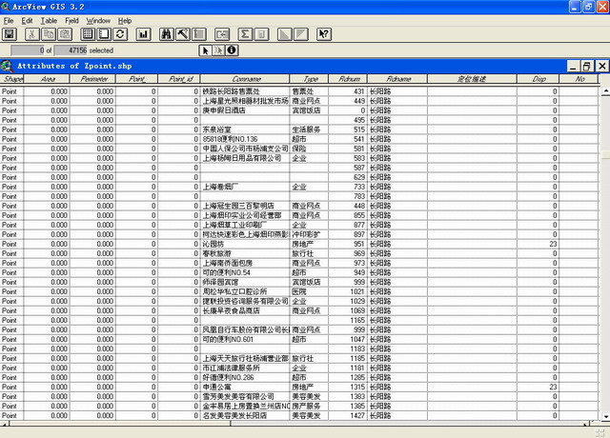610x438 pixels.
Task: Click the Rdnum cell '431'
Action: pos(348,91)
